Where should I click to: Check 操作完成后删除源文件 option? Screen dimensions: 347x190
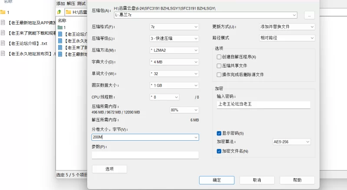tap(219, 75)
